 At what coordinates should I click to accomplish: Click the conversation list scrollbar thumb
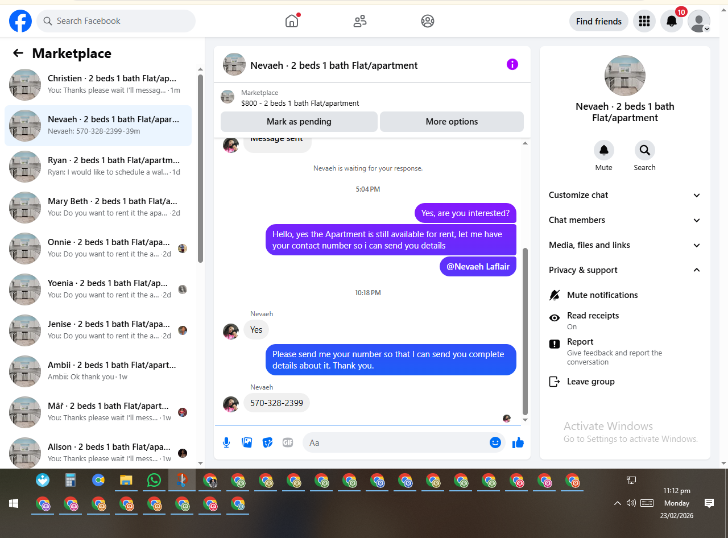point(200,168)
